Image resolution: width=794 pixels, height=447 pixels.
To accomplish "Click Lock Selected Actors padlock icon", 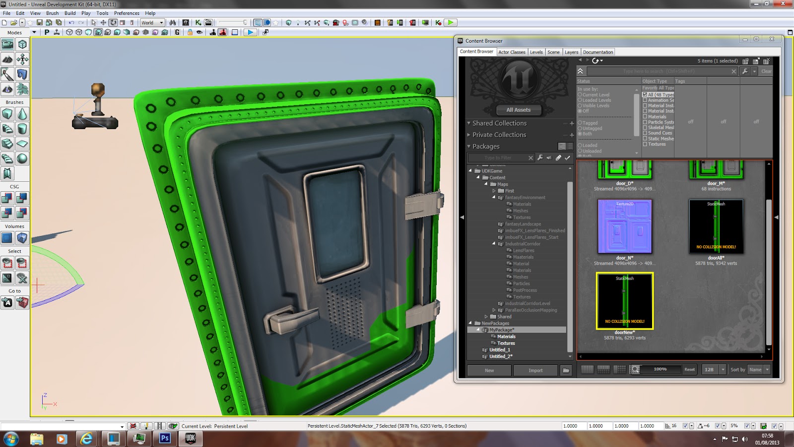I will coord(190,32).
